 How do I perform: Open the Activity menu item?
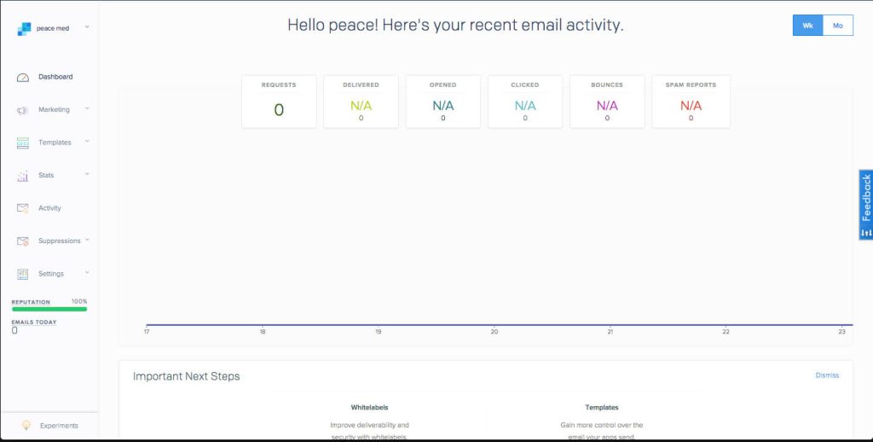tap(49, 208)
